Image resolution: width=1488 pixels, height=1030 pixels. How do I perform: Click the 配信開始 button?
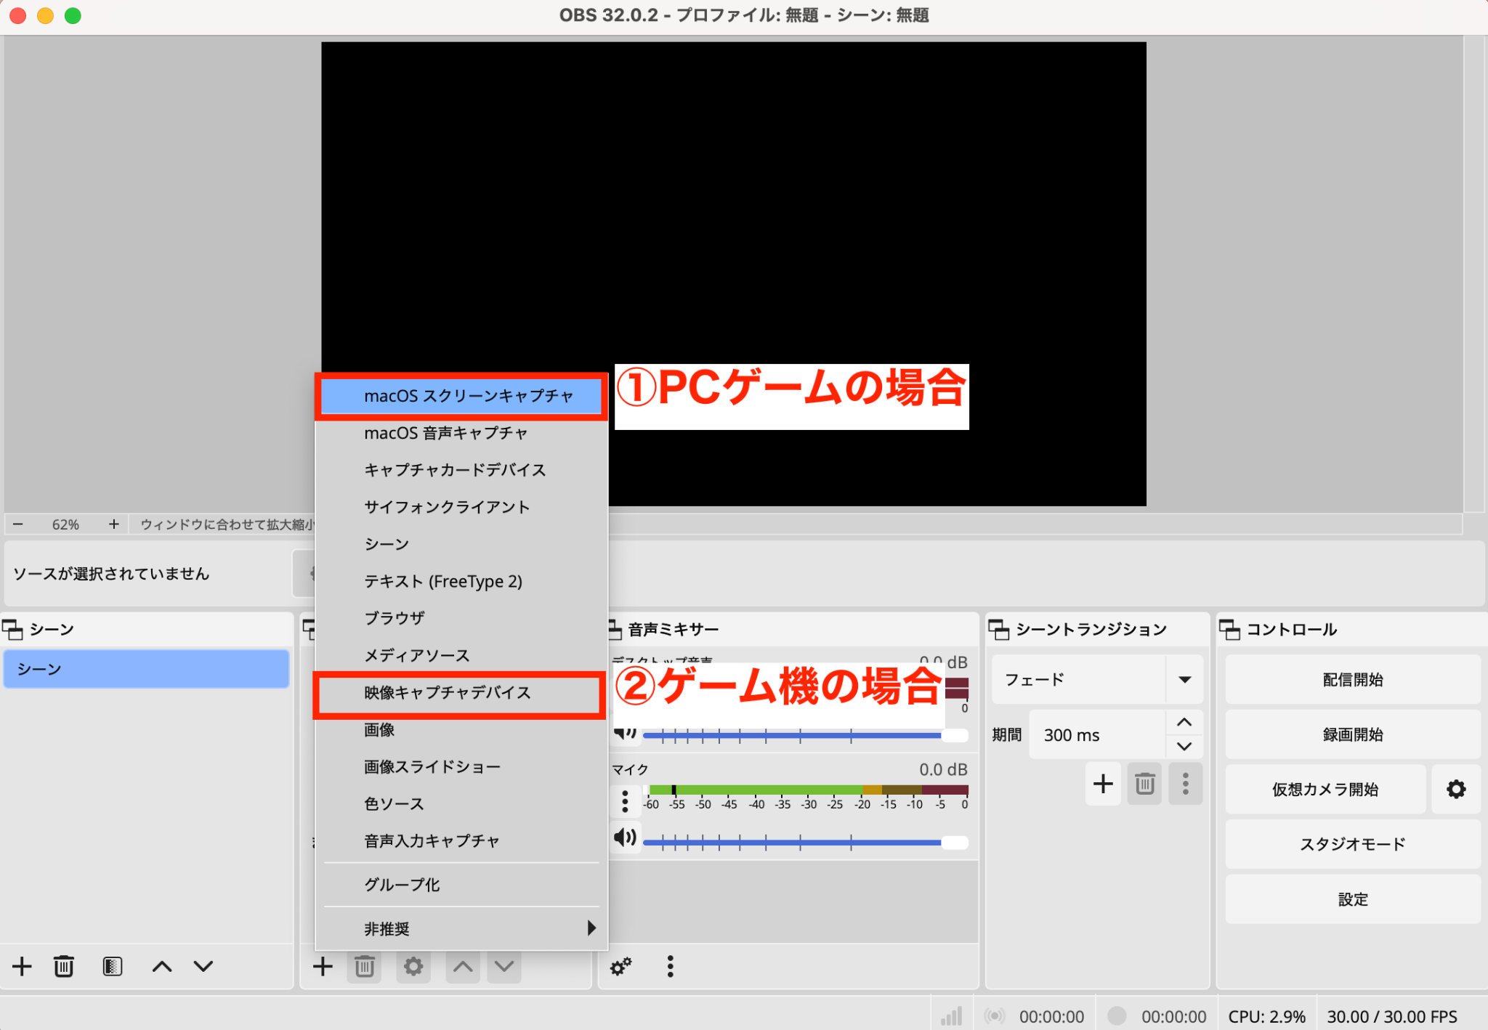tap(1352, 680)
